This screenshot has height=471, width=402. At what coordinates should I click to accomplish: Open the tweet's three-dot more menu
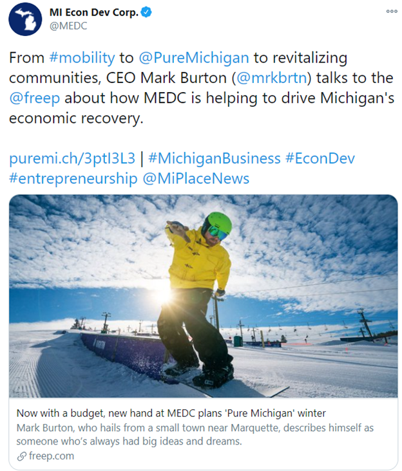pos(391,12)
